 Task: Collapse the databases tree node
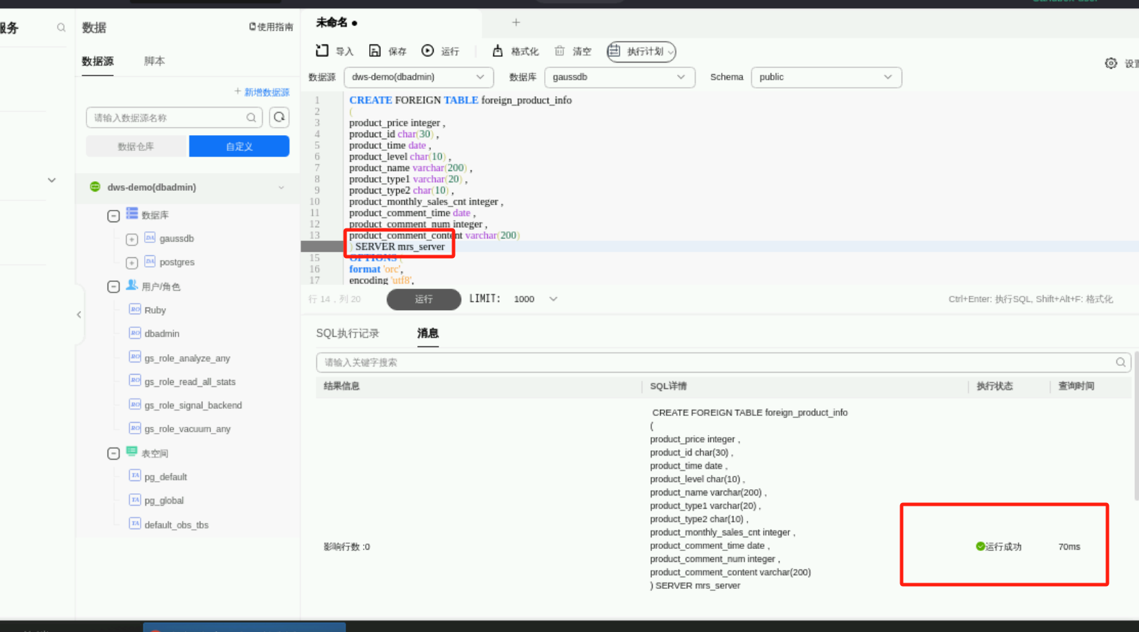pos(114,216)
